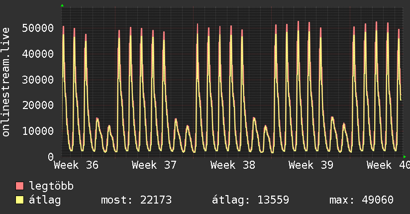Image resolution: width=410 pixels, height=214 pixels.
Task: Click the 10000 y-axis label
Action: [38, 131]
